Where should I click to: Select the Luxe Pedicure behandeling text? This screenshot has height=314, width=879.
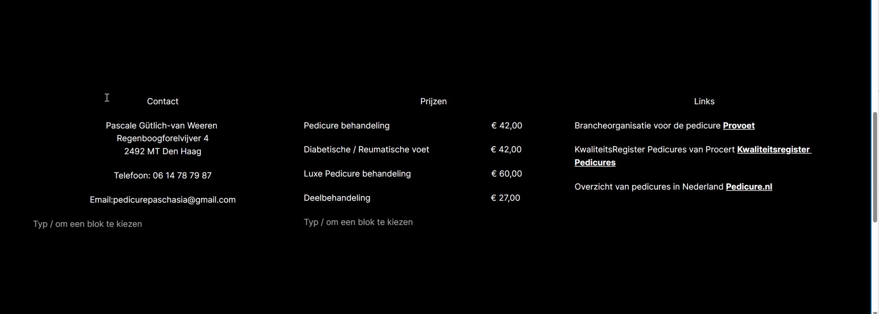tap(357, 174)
